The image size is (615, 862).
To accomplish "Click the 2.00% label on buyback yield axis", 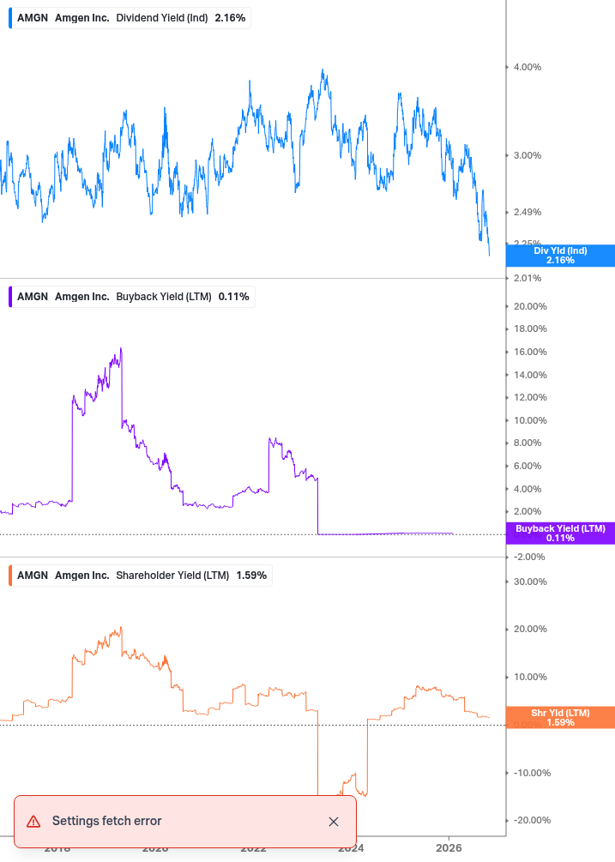I will coord(527,512).
